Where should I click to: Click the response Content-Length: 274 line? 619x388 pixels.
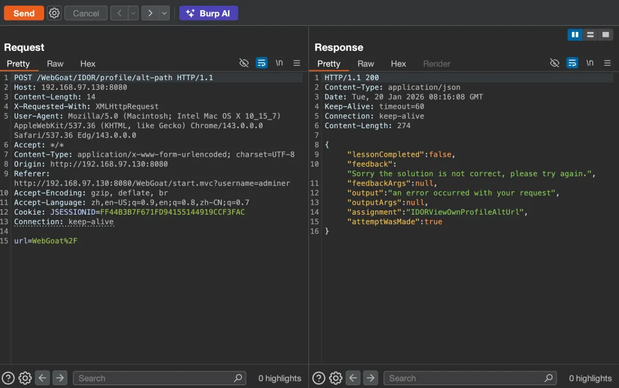click(367, 126)
